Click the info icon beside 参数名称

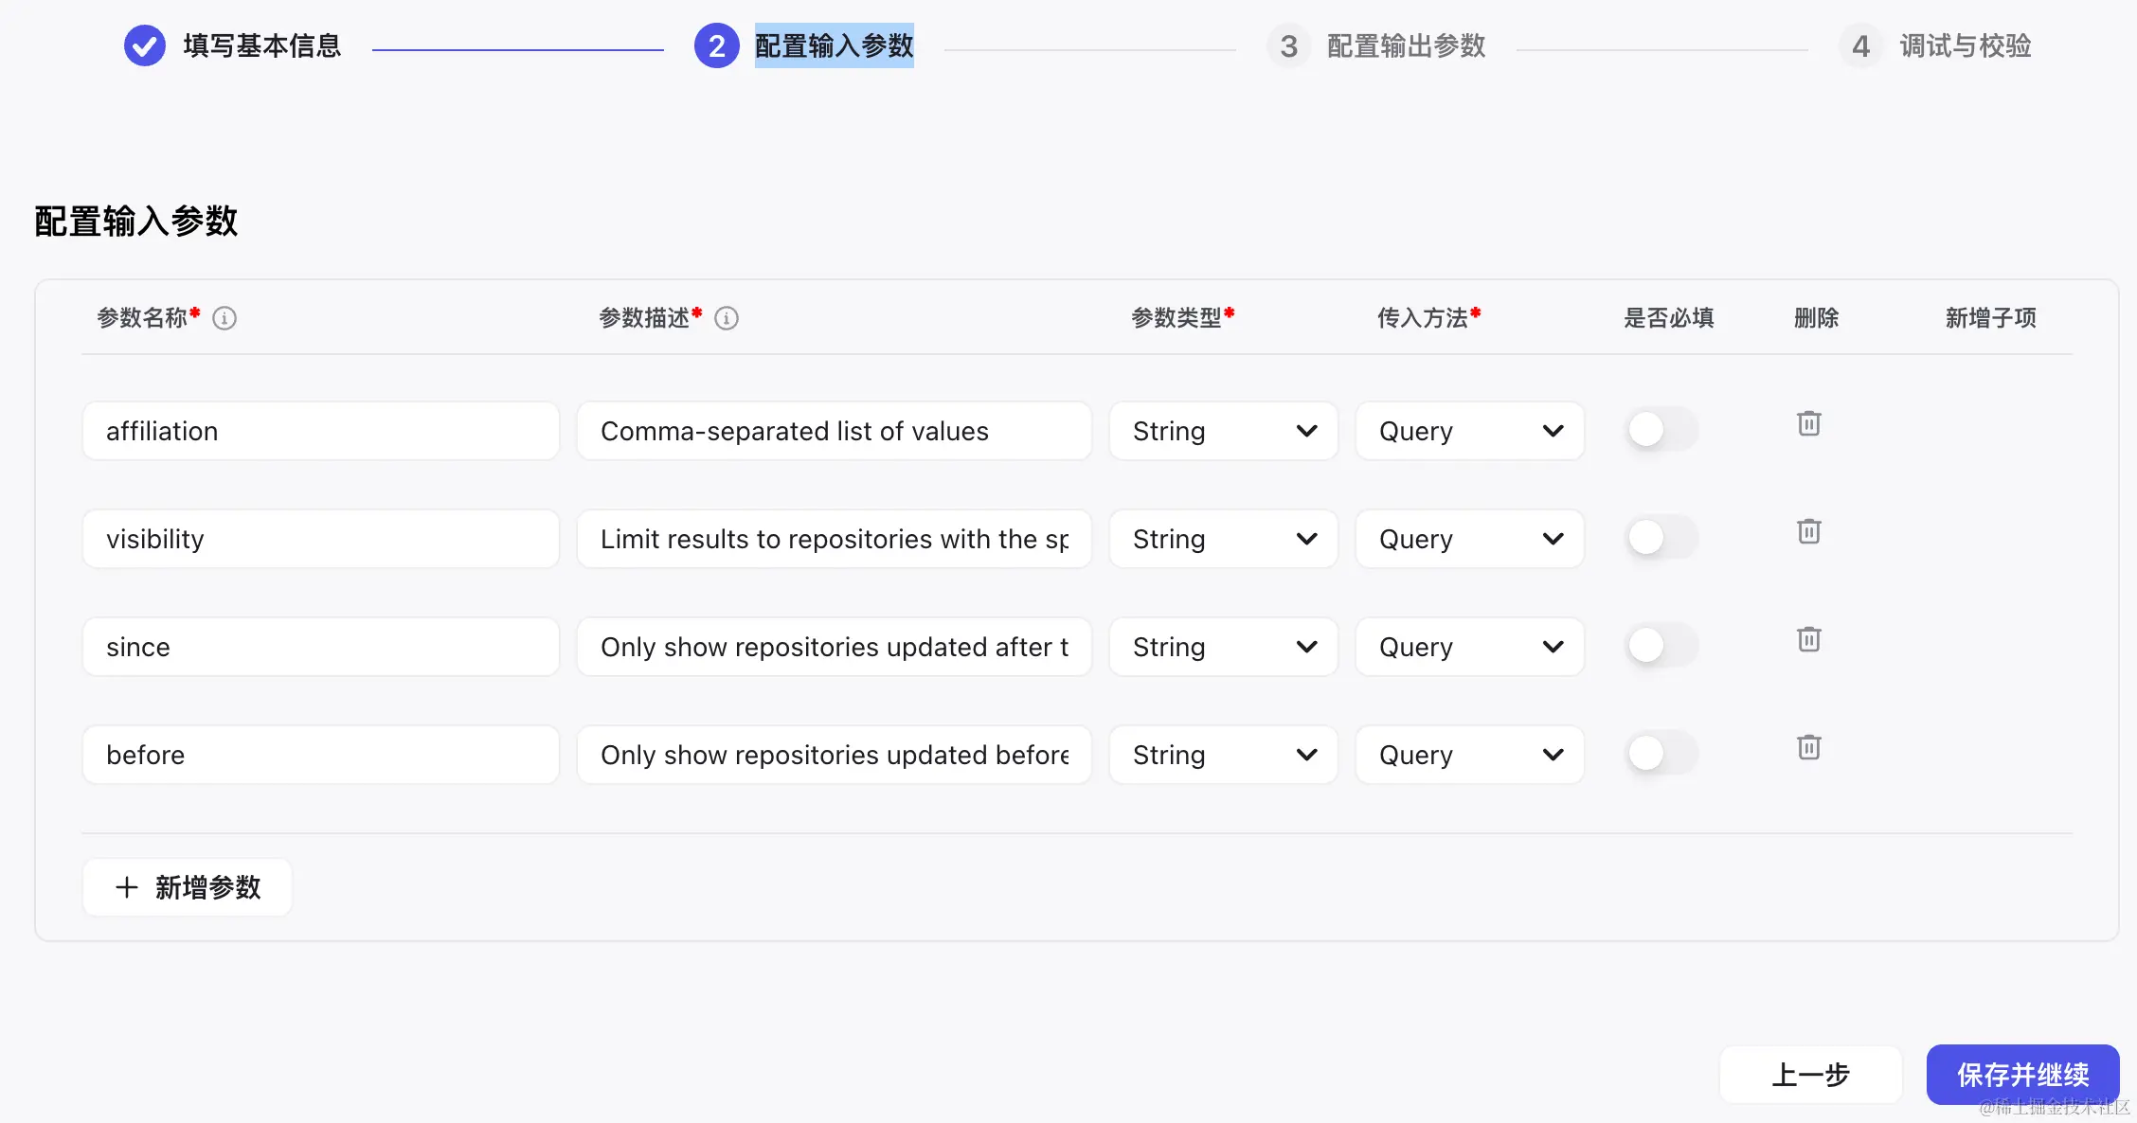coord(224,318)
